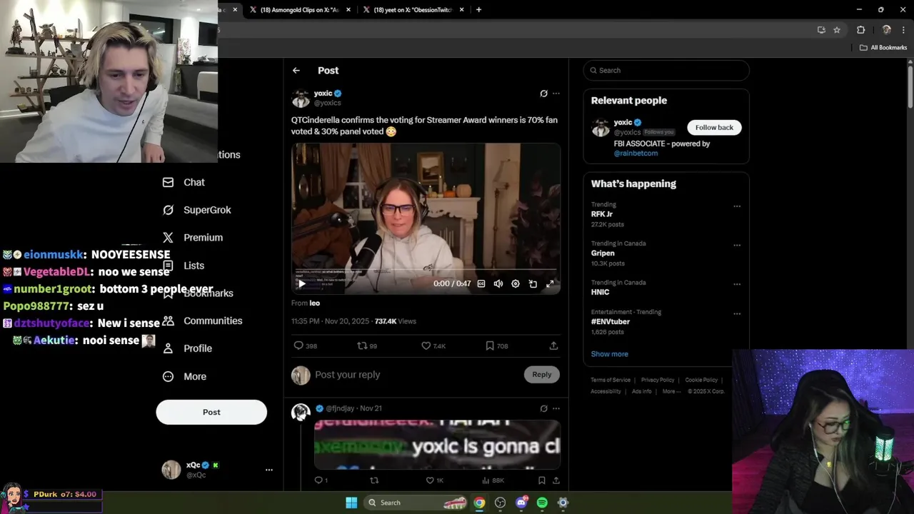Open Lists in the sidebar
Screen dimensions: 914x514
[184, 266]
